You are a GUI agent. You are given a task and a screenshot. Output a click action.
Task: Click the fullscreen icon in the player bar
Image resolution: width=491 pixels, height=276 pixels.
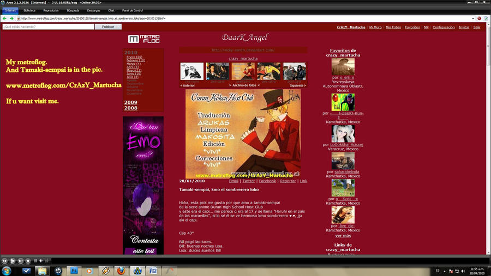click(47, 261)
